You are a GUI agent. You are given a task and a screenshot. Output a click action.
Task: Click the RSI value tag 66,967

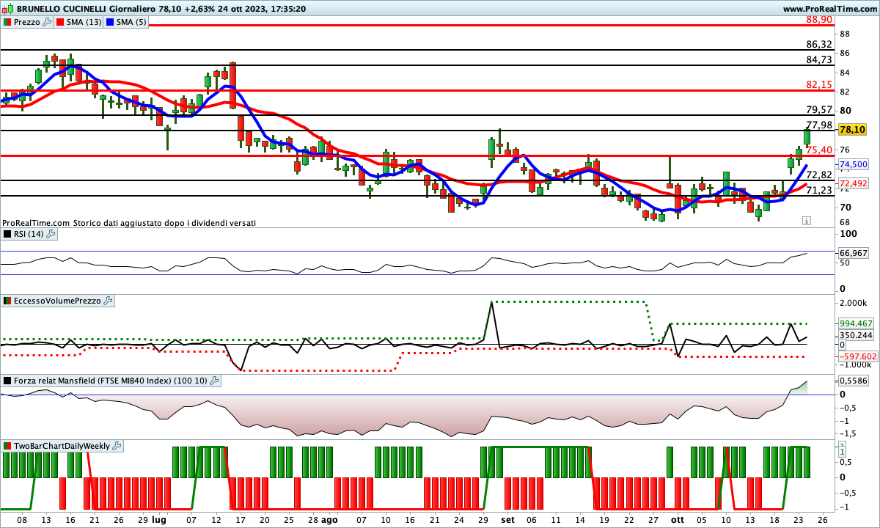click(x=853, y=252)
